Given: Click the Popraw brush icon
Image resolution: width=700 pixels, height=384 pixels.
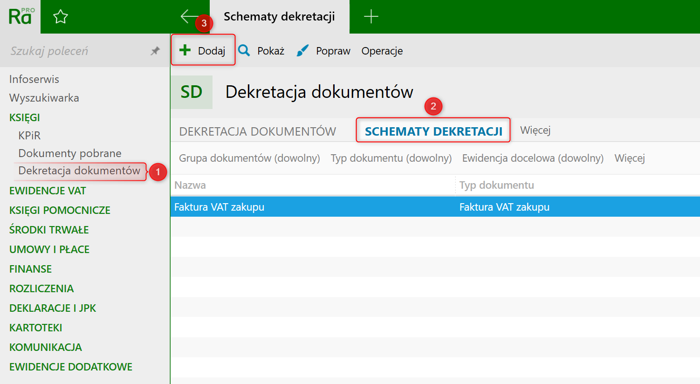Looking at the screenshot, I should [302, 50].
